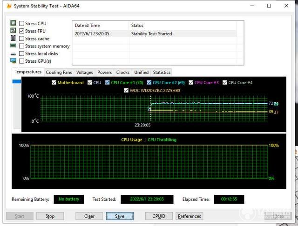Click the Elapsed Time 00:12:55 value
The image size is (298, 226).
229,199
